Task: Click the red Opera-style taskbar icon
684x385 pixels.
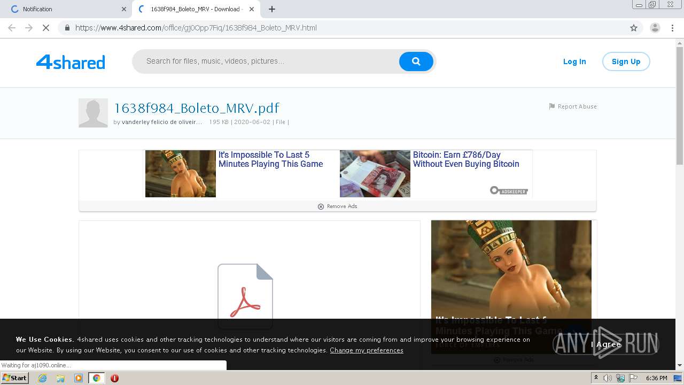Action: [x=114, y=378]
